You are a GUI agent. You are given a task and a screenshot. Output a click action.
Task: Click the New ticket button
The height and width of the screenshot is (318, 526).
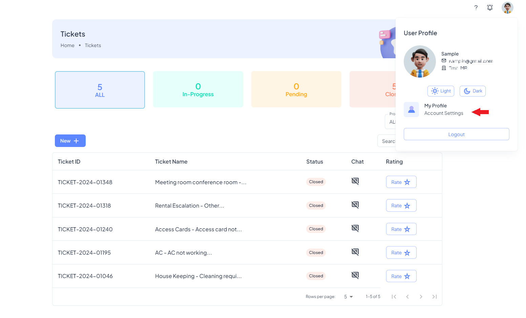pos(70,141)
